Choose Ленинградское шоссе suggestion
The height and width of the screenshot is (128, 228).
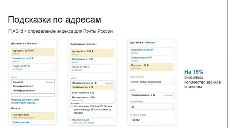coord(33,91)
